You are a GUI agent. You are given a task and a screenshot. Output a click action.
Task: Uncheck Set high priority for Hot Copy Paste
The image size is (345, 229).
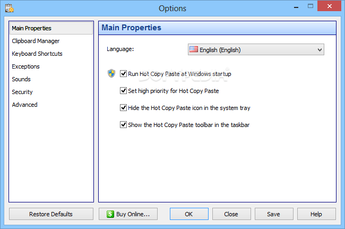[123, 90]
